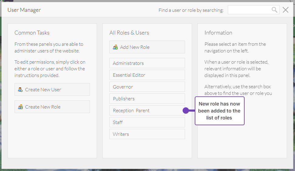Screen dimensions: 295x171
Task: Select the Administrators role
Action: (147, 63)
